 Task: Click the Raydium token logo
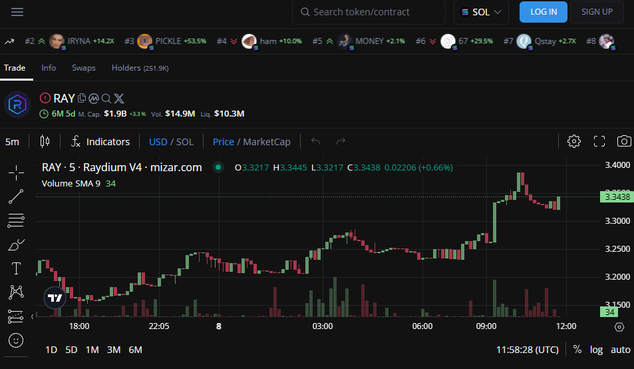[x=17, y=105]
